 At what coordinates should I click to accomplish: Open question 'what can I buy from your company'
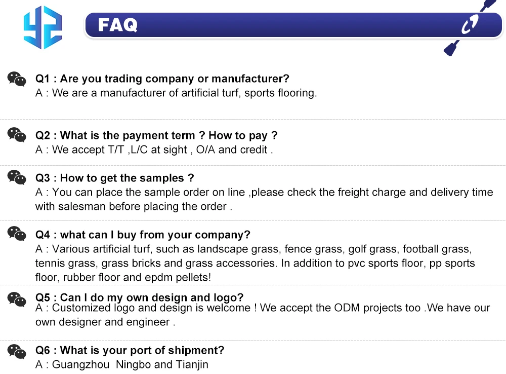(143, 235)
